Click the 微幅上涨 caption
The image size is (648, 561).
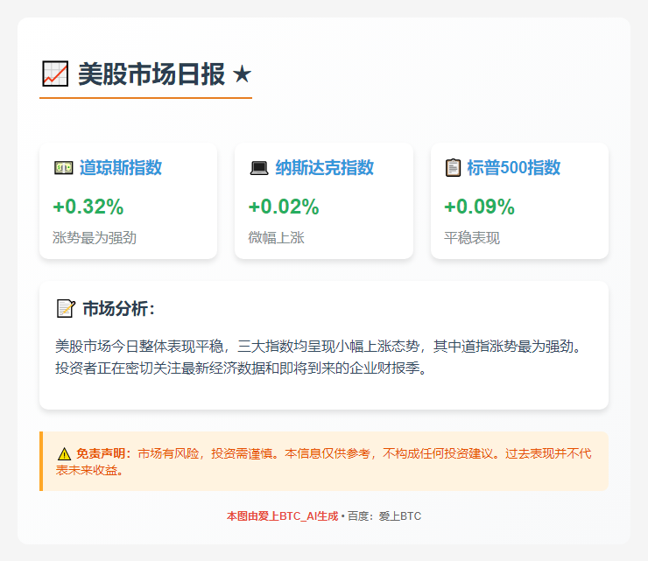(x=276, y=238)
